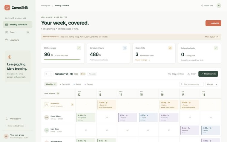Go to the previous week arrow

[47, 74]
